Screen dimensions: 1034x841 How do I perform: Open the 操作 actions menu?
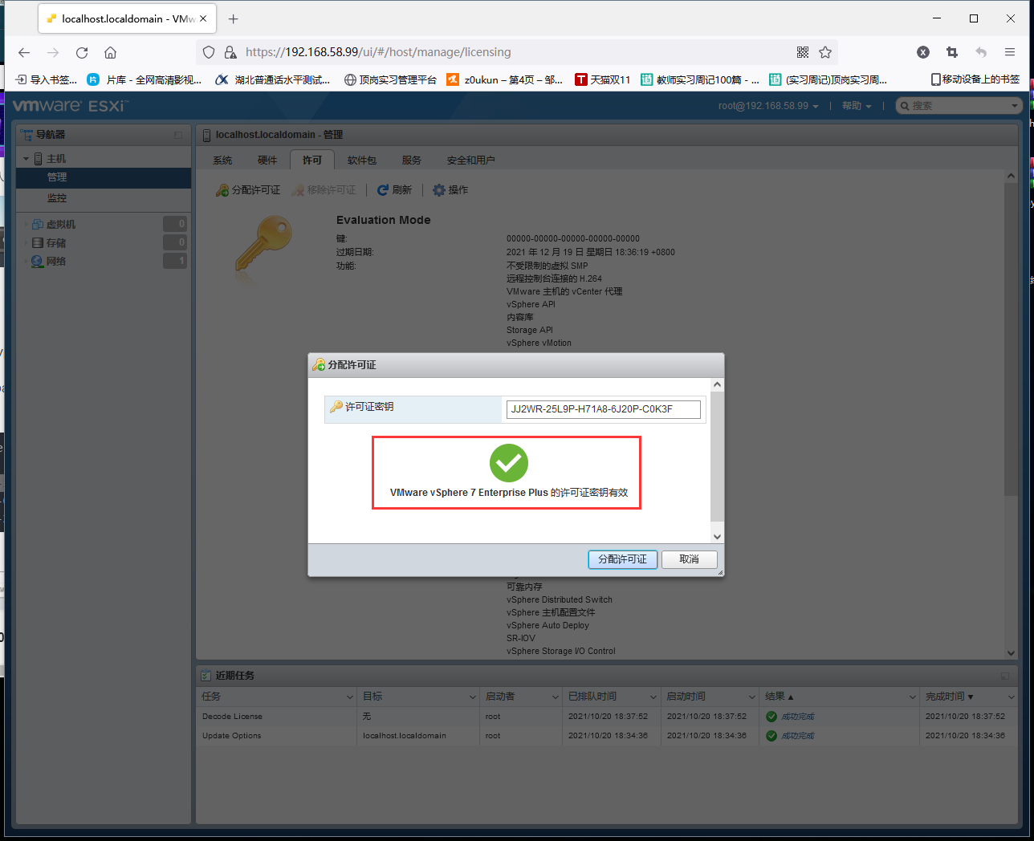(450, 190)
